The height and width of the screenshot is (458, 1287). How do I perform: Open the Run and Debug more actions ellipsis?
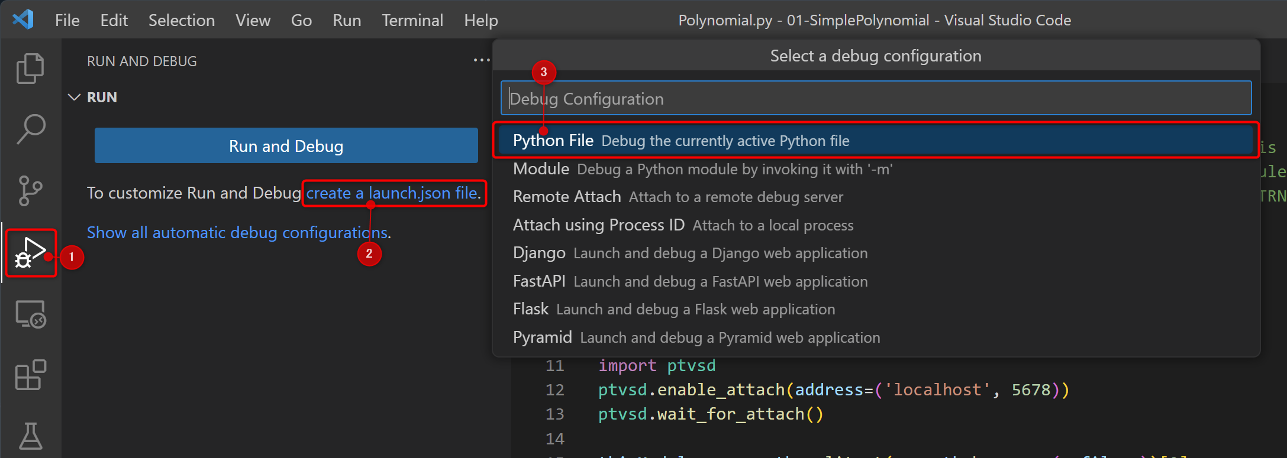(482, 60)
